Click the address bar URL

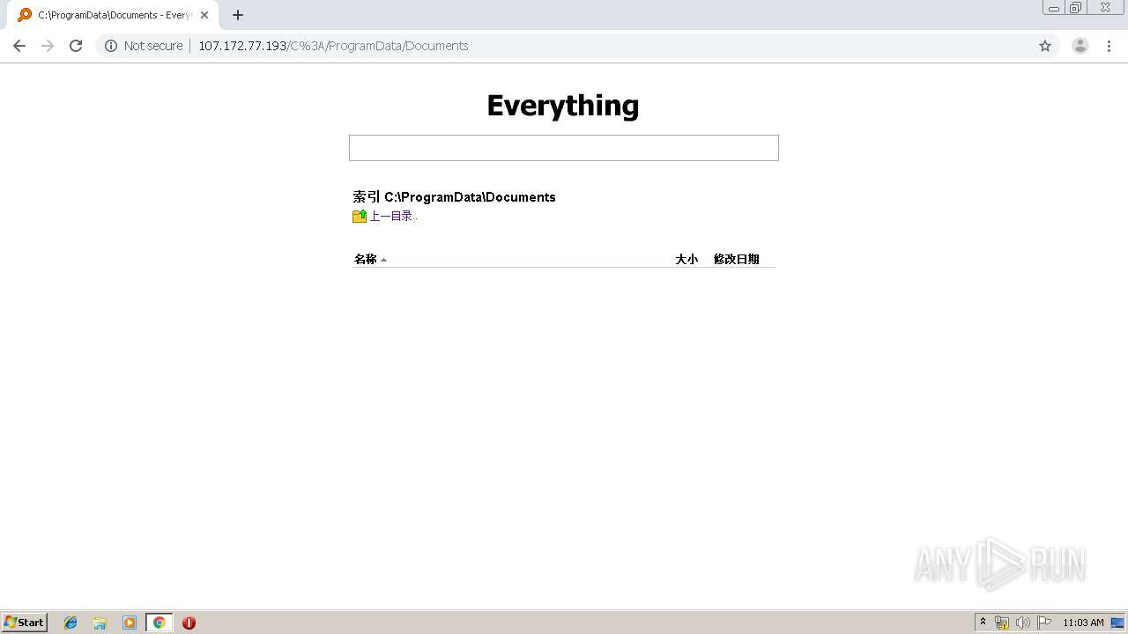point(333,46)
